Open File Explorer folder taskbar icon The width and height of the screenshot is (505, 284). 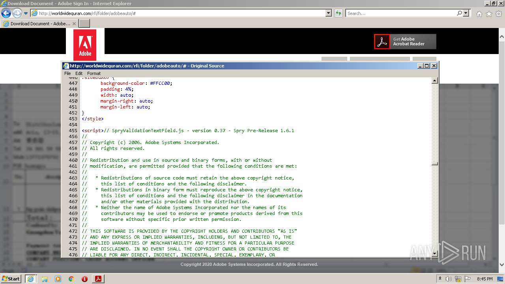pyautogui.click(x=45, y=279)
